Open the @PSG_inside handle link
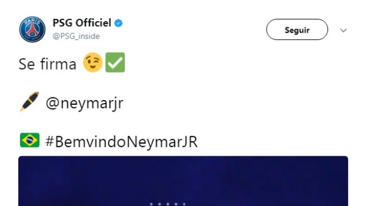 [76, 36]
